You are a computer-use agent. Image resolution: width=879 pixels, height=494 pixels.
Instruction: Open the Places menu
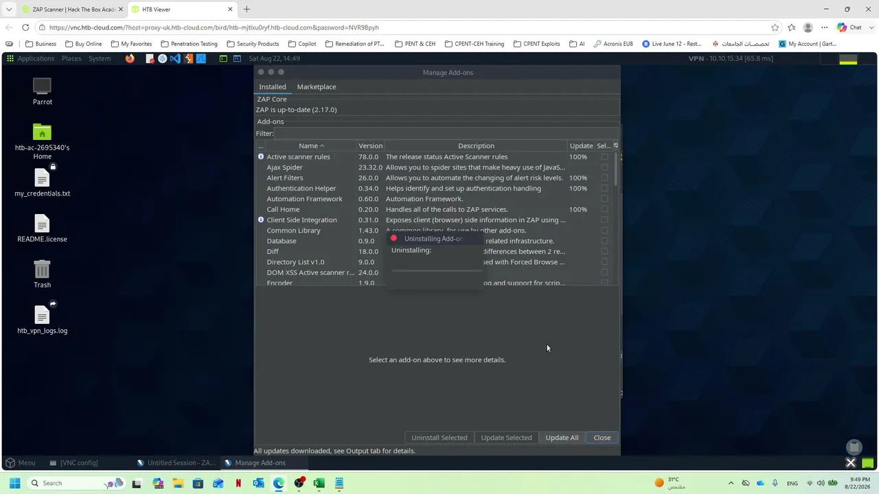71,58
